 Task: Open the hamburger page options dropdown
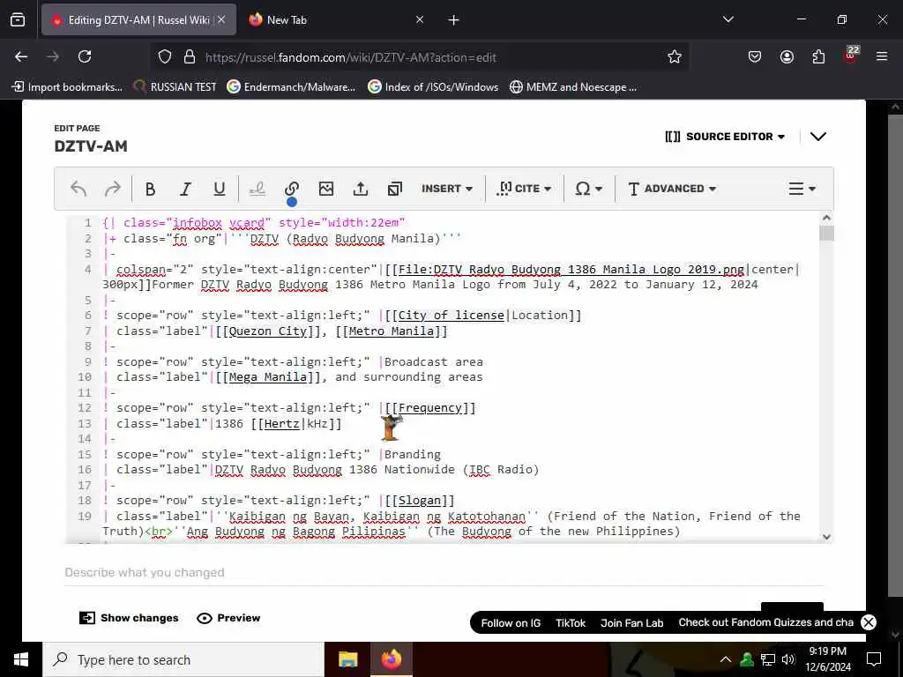[802, 189]
